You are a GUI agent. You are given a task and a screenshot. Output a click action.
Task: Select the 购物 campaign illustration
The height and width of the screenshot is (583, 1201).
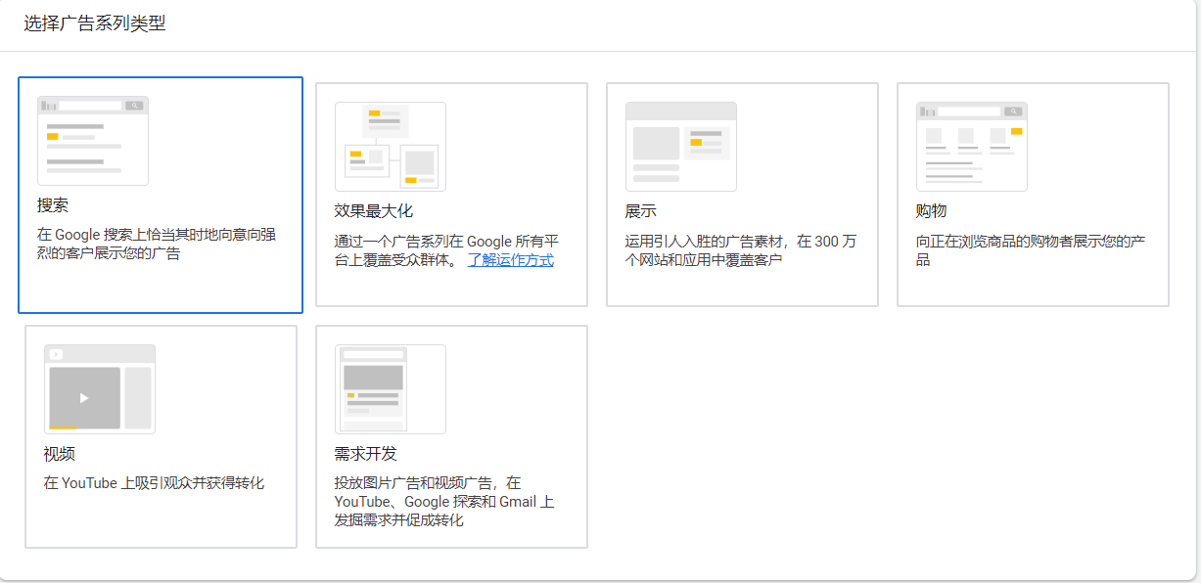coord(972,147)
